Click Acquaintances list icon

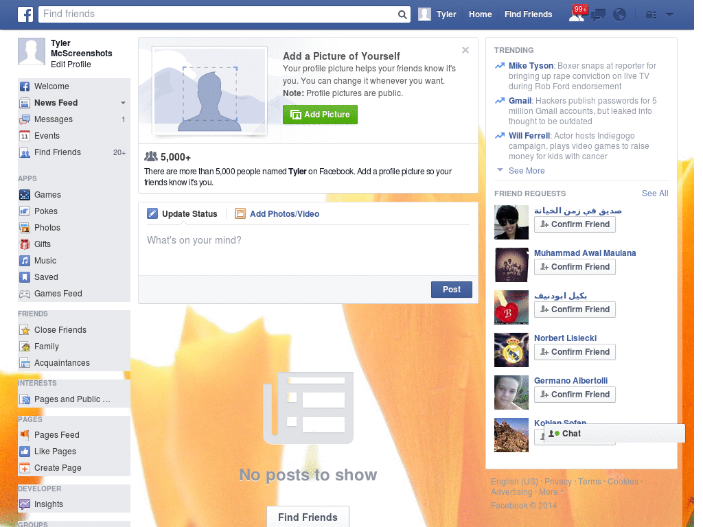pos(25,363)
